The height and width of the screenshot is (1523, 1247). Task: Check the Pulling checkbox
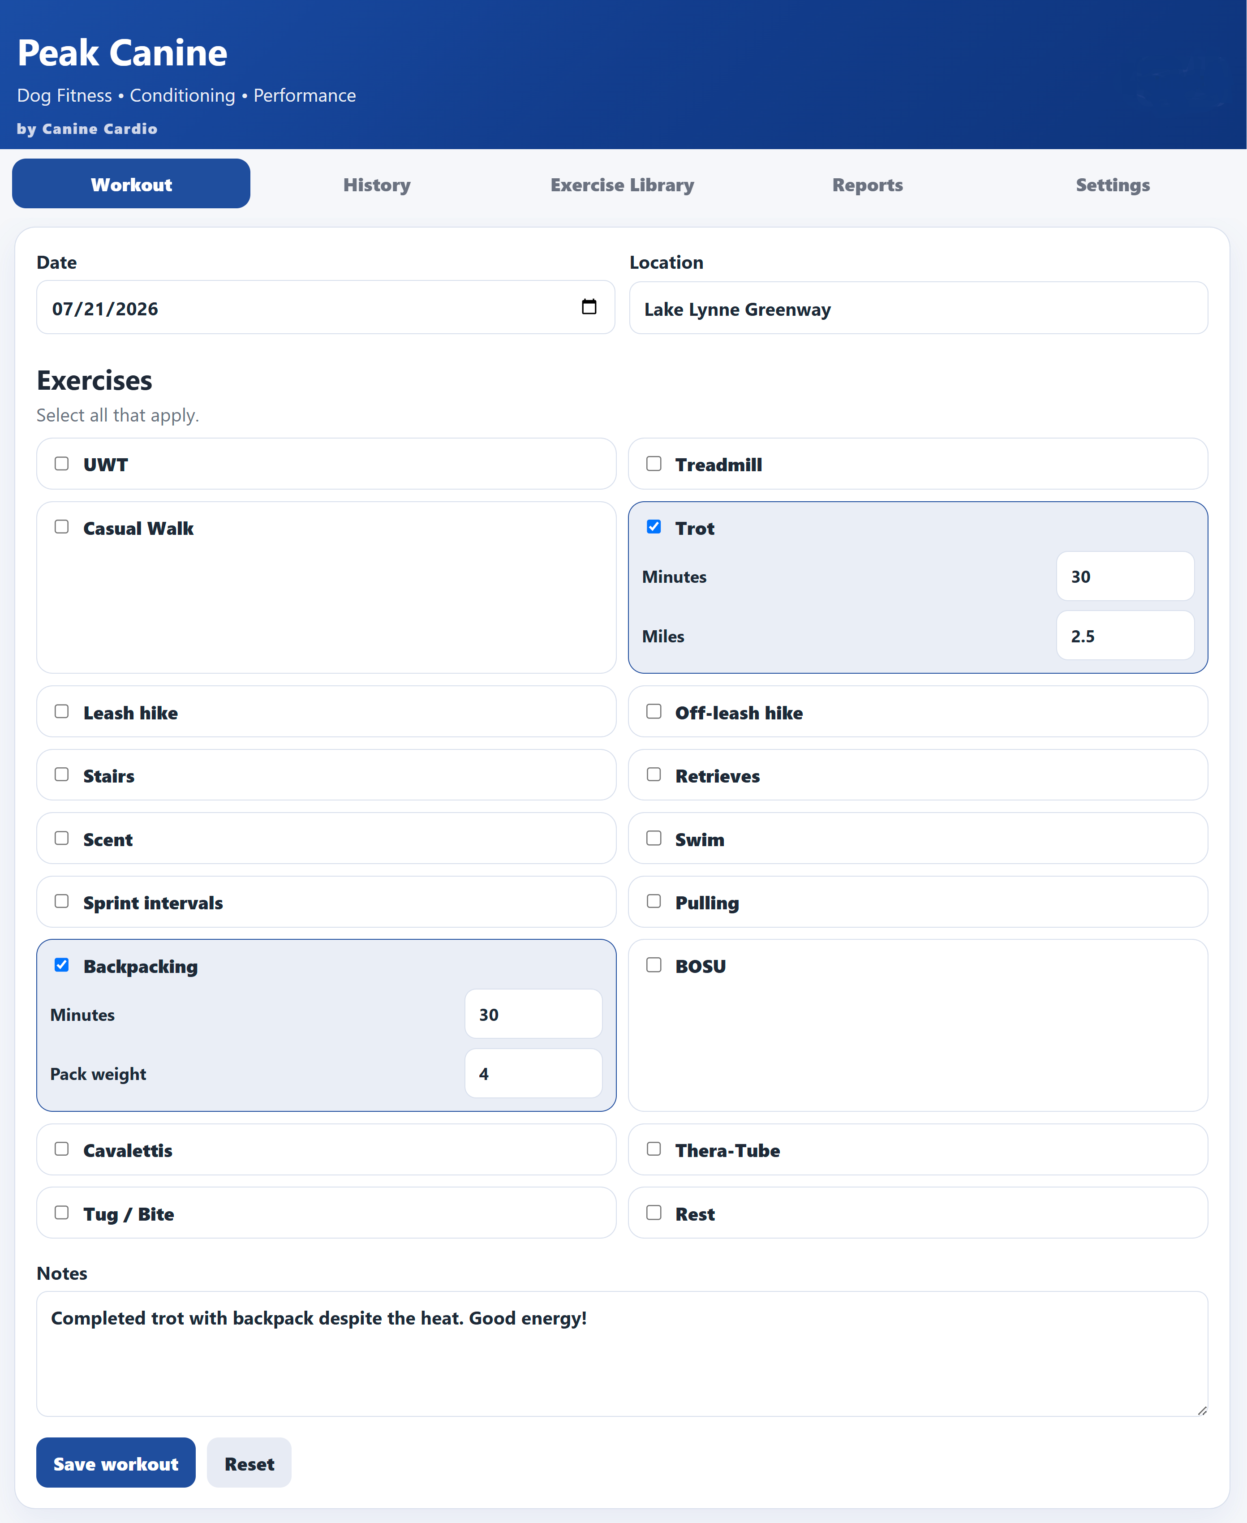654,902
